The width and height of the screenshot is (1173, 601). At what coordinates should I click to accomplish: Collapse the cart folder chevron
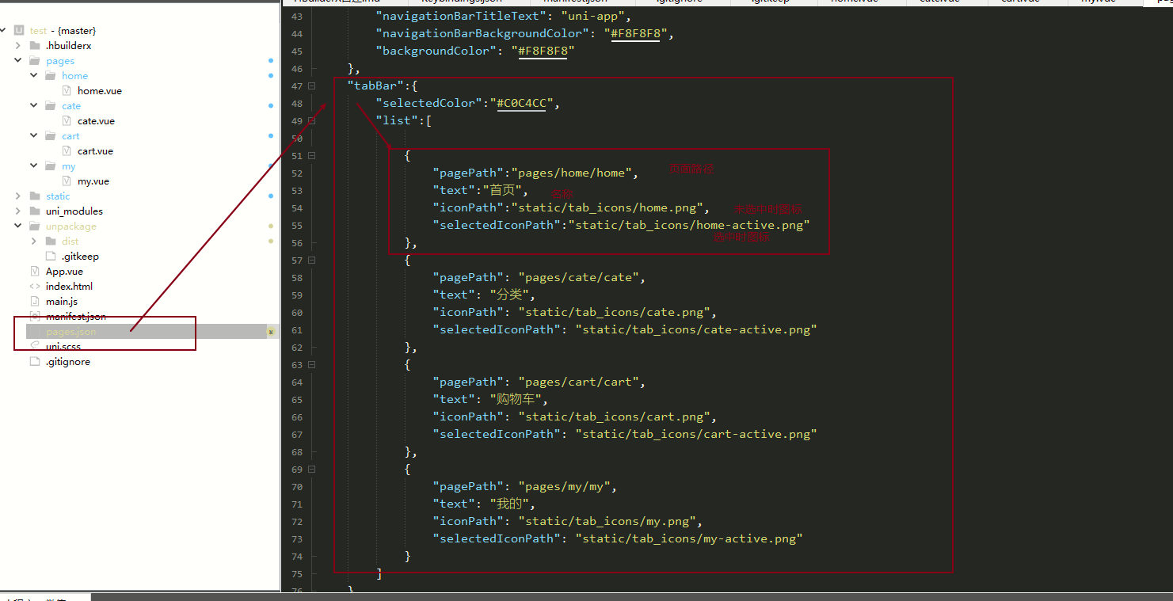click(33, 136)
